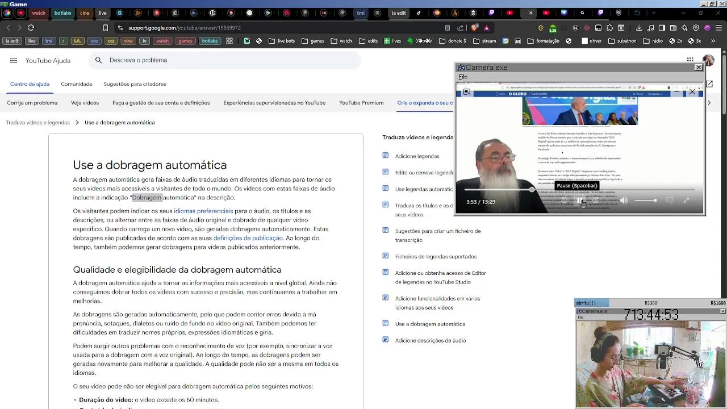The image size is (727, 409).
Task: Expand the 'games' bookmarks folder
Action: tap(313, 41)
